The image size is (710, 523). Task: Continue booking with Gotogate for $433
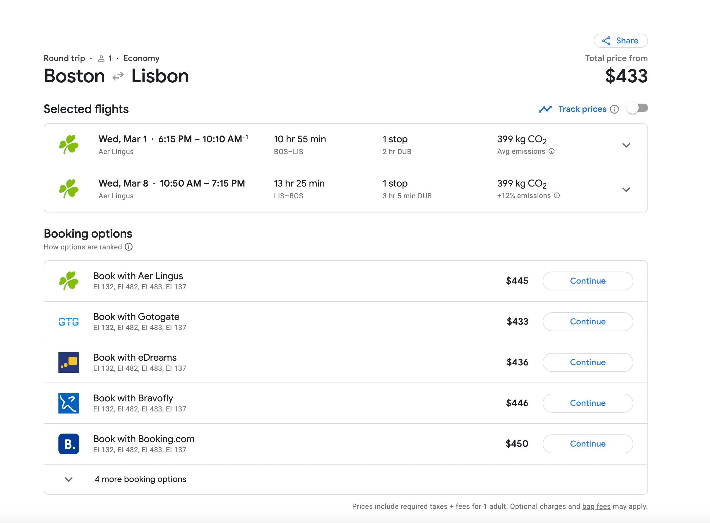588,322
